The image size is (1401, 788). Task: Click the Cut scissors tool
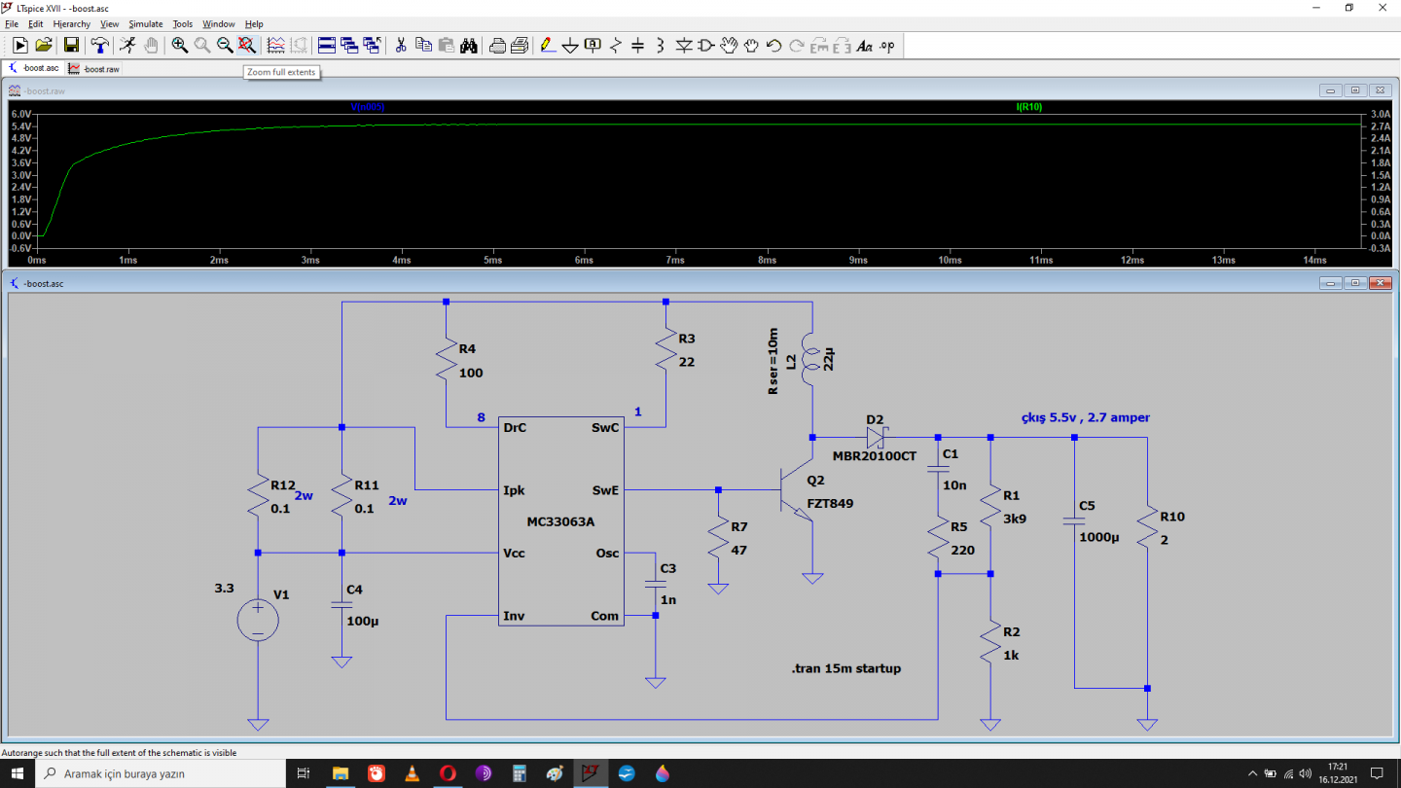coord(400,45)
